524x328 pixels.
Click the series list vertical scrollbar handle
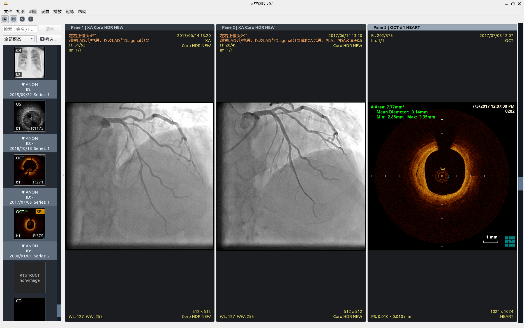[59, 310]
